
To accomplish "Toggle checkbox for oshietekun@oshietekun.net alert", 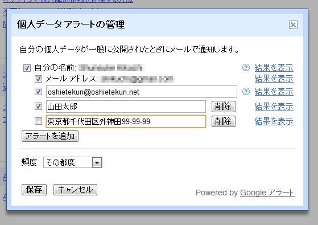I will [x=38, y=91].
